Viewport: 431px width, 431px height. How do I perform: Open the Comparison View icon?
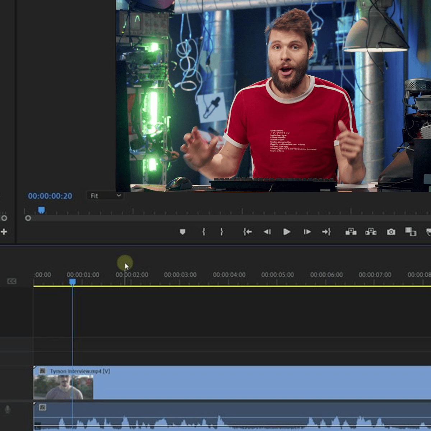(411, 232)
